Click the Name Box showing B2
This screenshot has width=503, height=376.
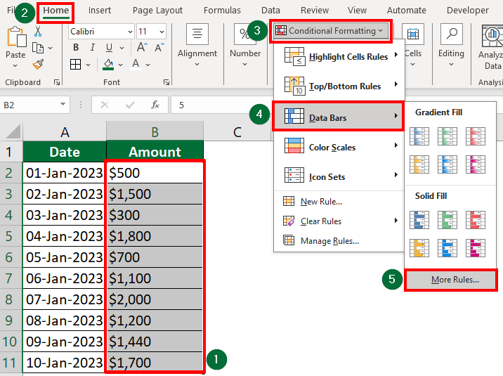(x=28, y=105)
